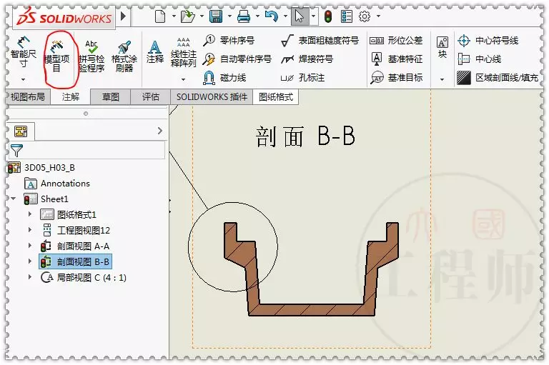Screen dimensions: 549x365
Task: Open the Options gear
Action: [365, 16]
